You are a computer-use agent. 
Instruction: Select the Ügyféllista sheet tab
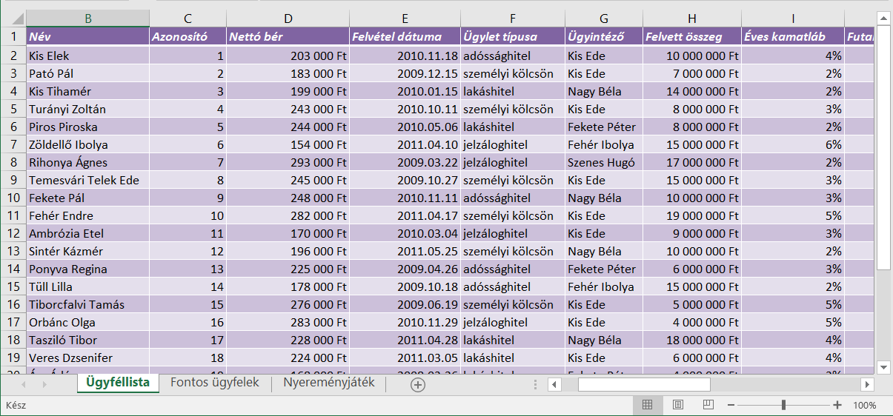118,383
